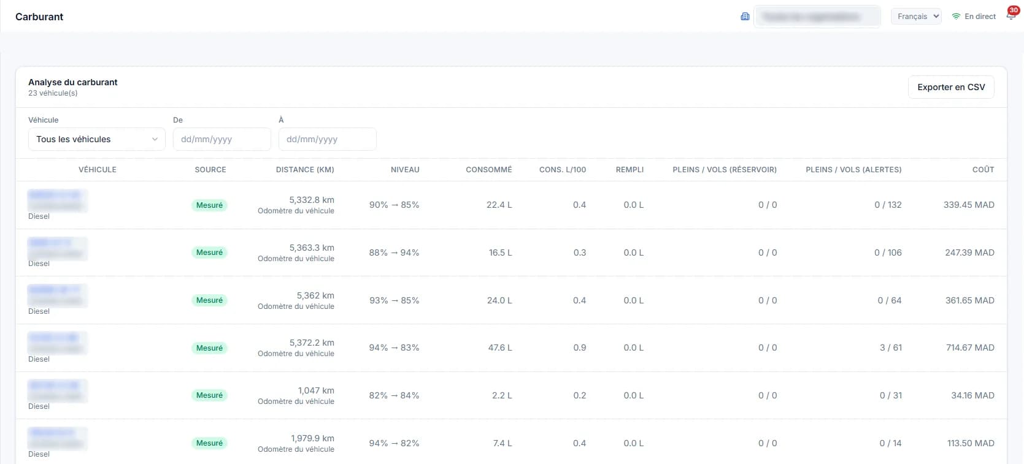
Task: Click the En direct live status indicator
Action: pyautogui.click(x=974, y=17)
